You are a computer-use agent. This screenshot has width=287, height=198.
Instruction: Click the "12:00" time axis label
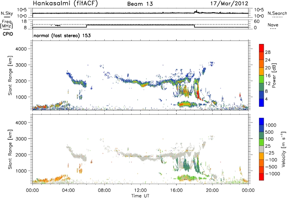140,190
